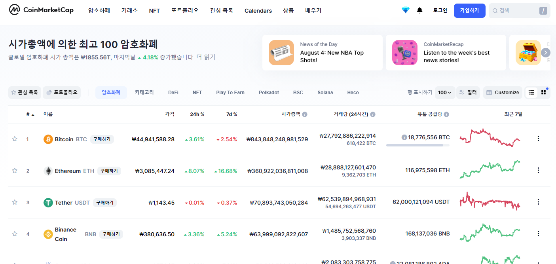Select the Polkadot tab

point(269,93)
